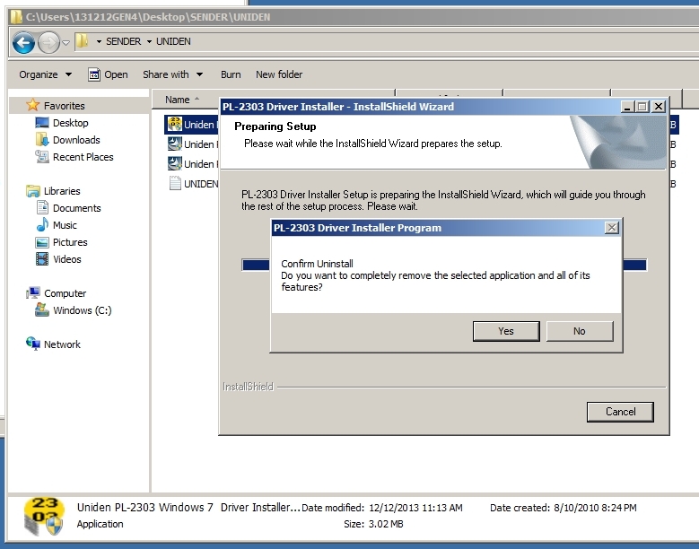The width and height of the screenshot is (699, 549).
Task: Open the Music library
Action: [x=65, y=225]
